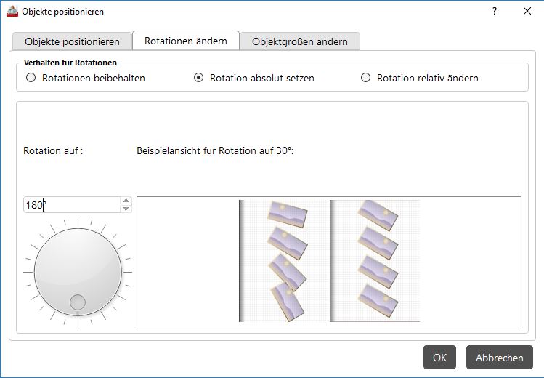The image size is (544, 378).
Task: Click the small indicator knob on the dial
Action: click(x=77, y=302)
